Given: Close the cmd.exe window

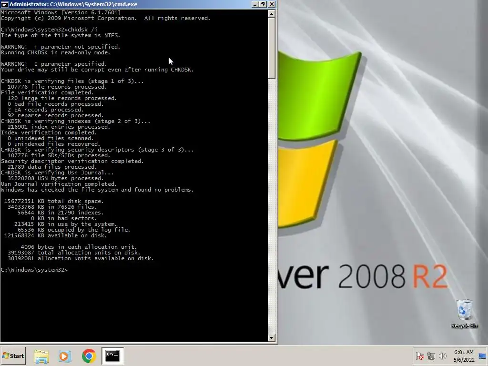Looking at the screenshot, I should (271, 4).
